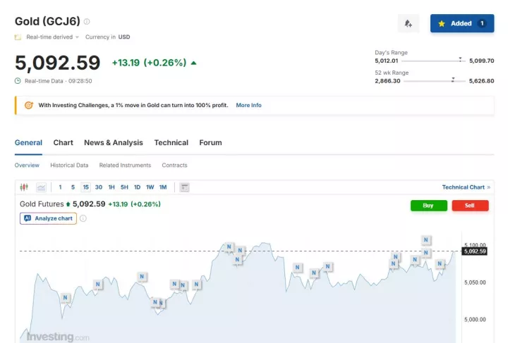The height and width of the screenshot is (343, 508).
Task: Follow the More Info link
Action: point(248,106)
